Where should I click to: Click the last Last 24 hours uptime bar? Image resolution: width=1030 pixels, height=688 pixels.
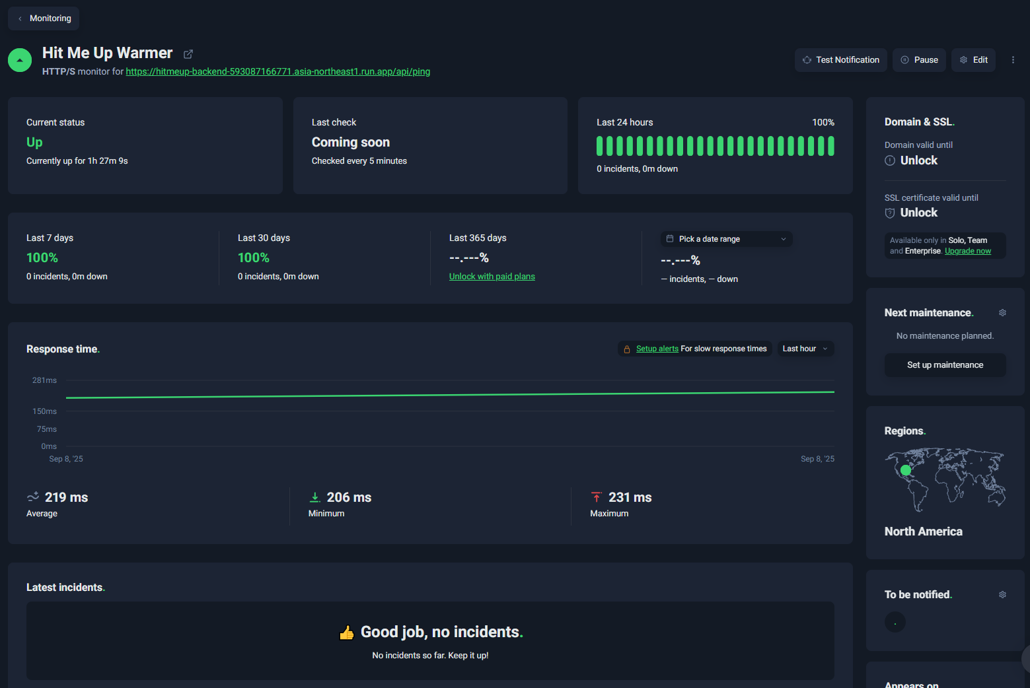(831, 146)
